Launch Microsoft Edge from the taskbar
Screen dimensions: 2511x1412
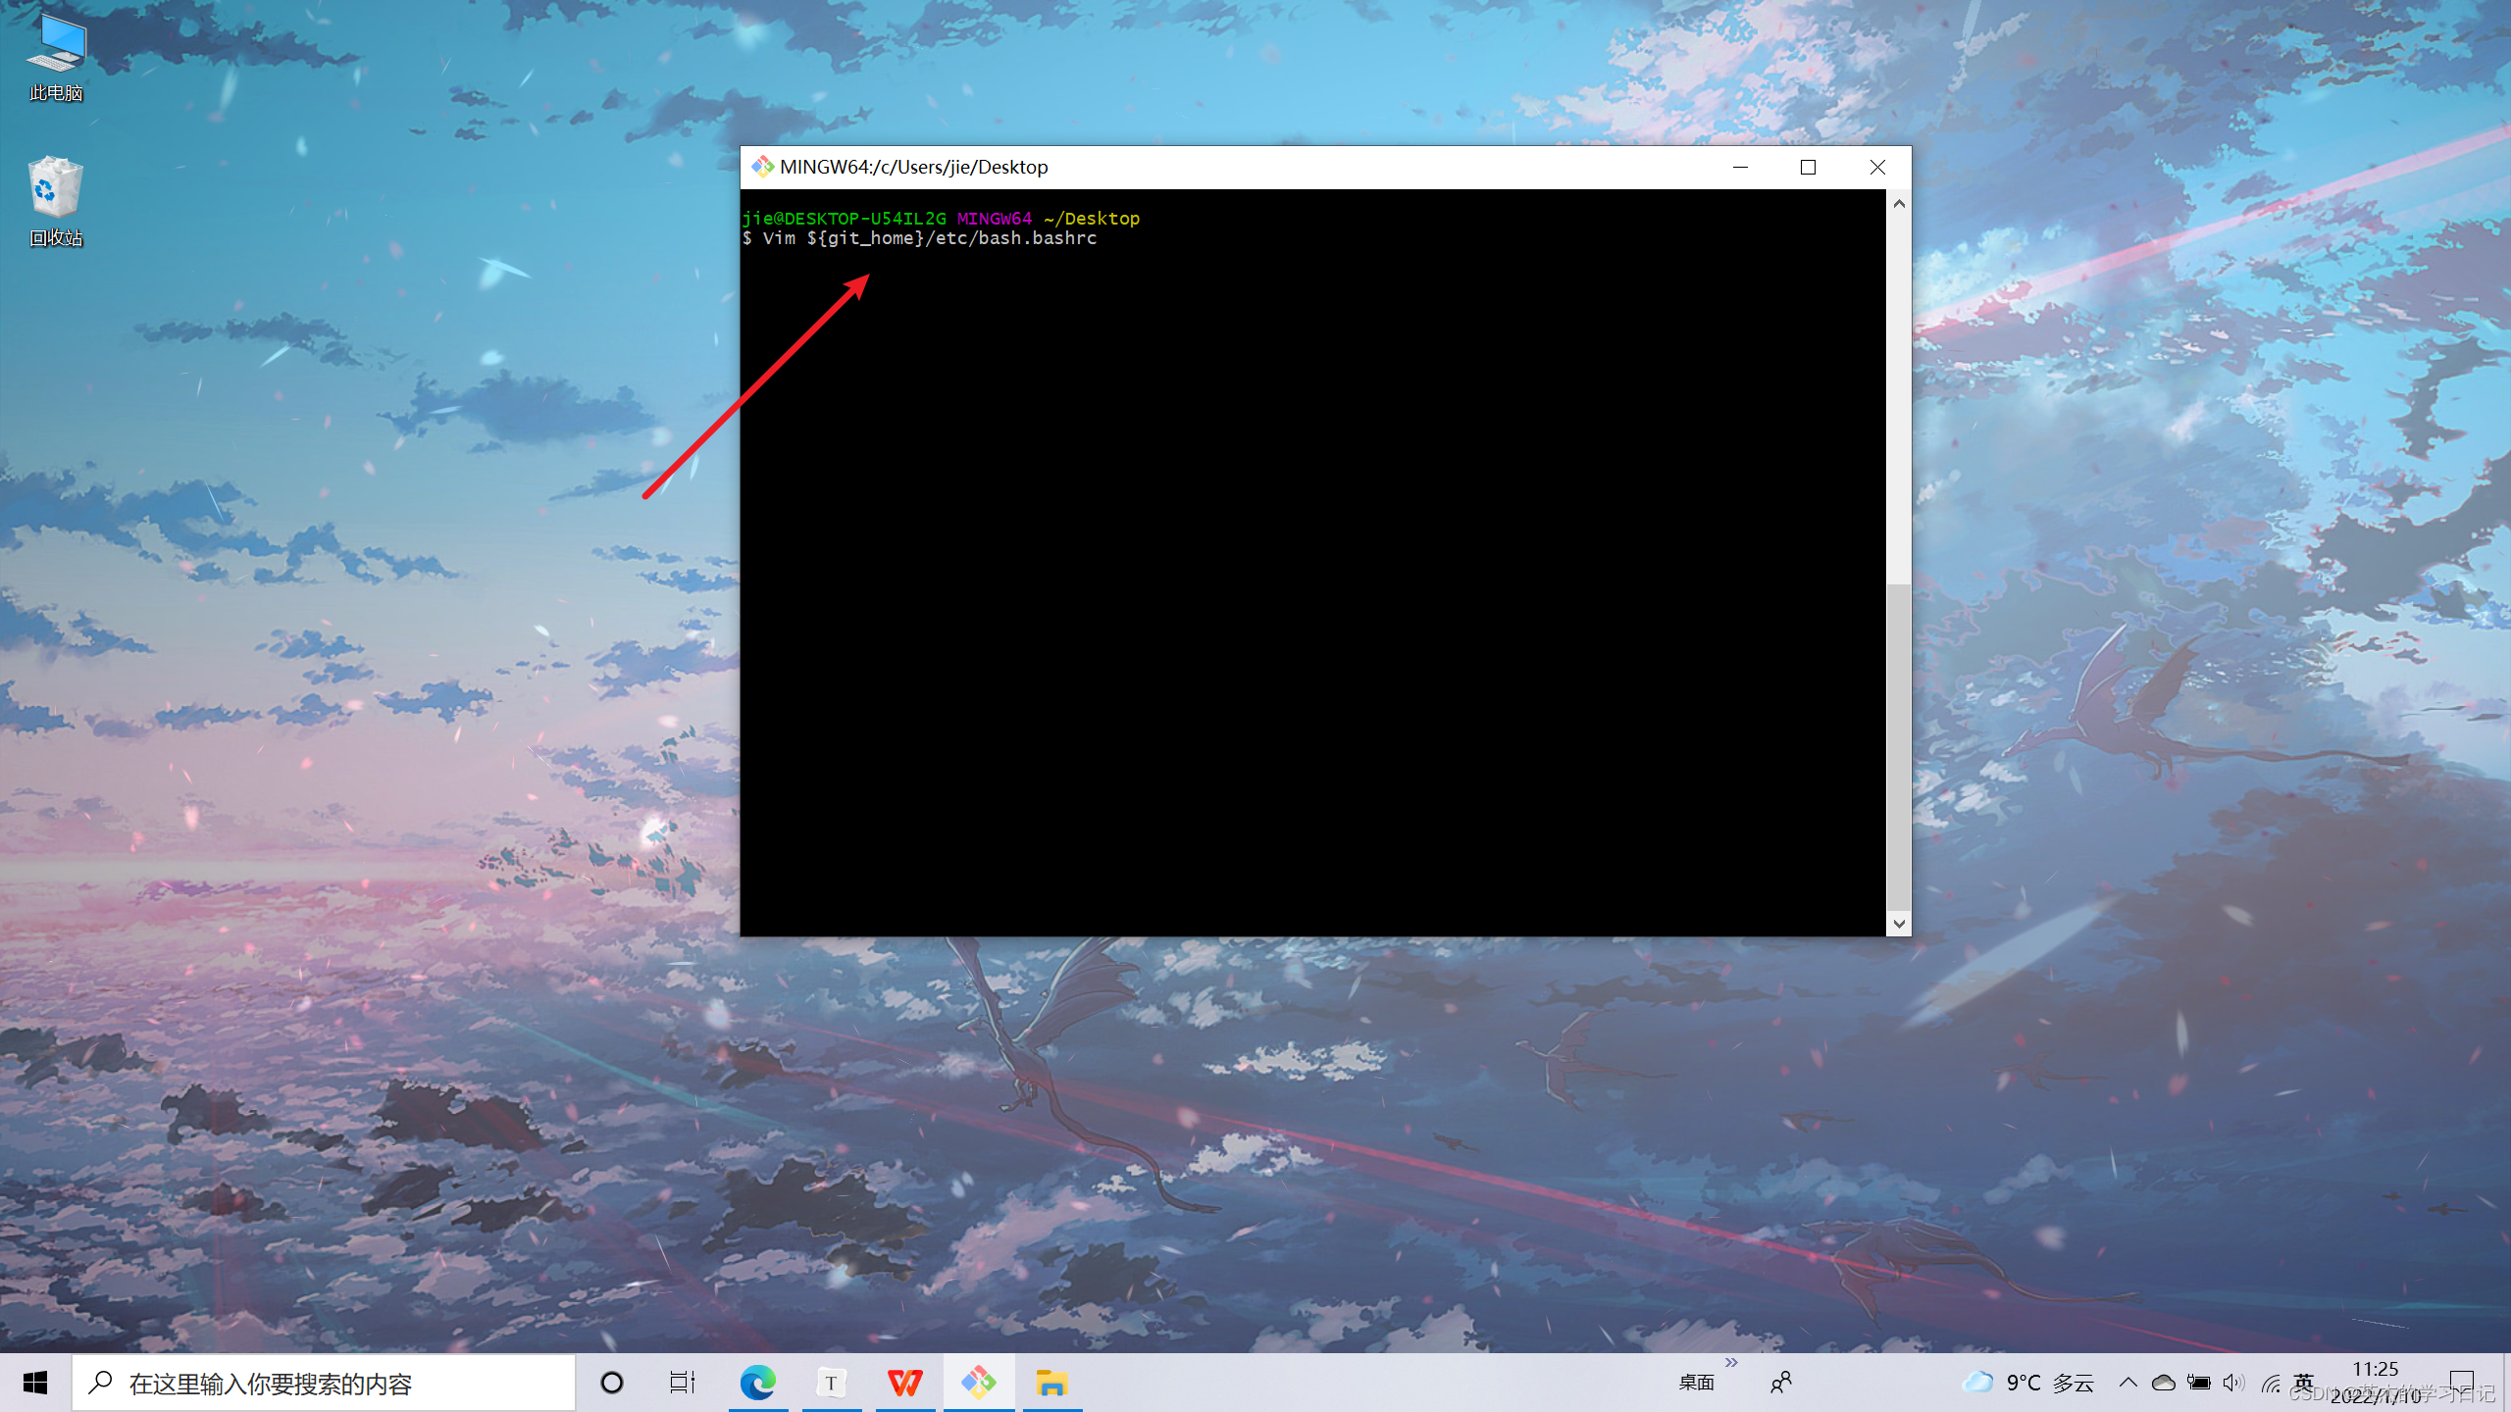pyautogui.click(x=758, y=1383)
